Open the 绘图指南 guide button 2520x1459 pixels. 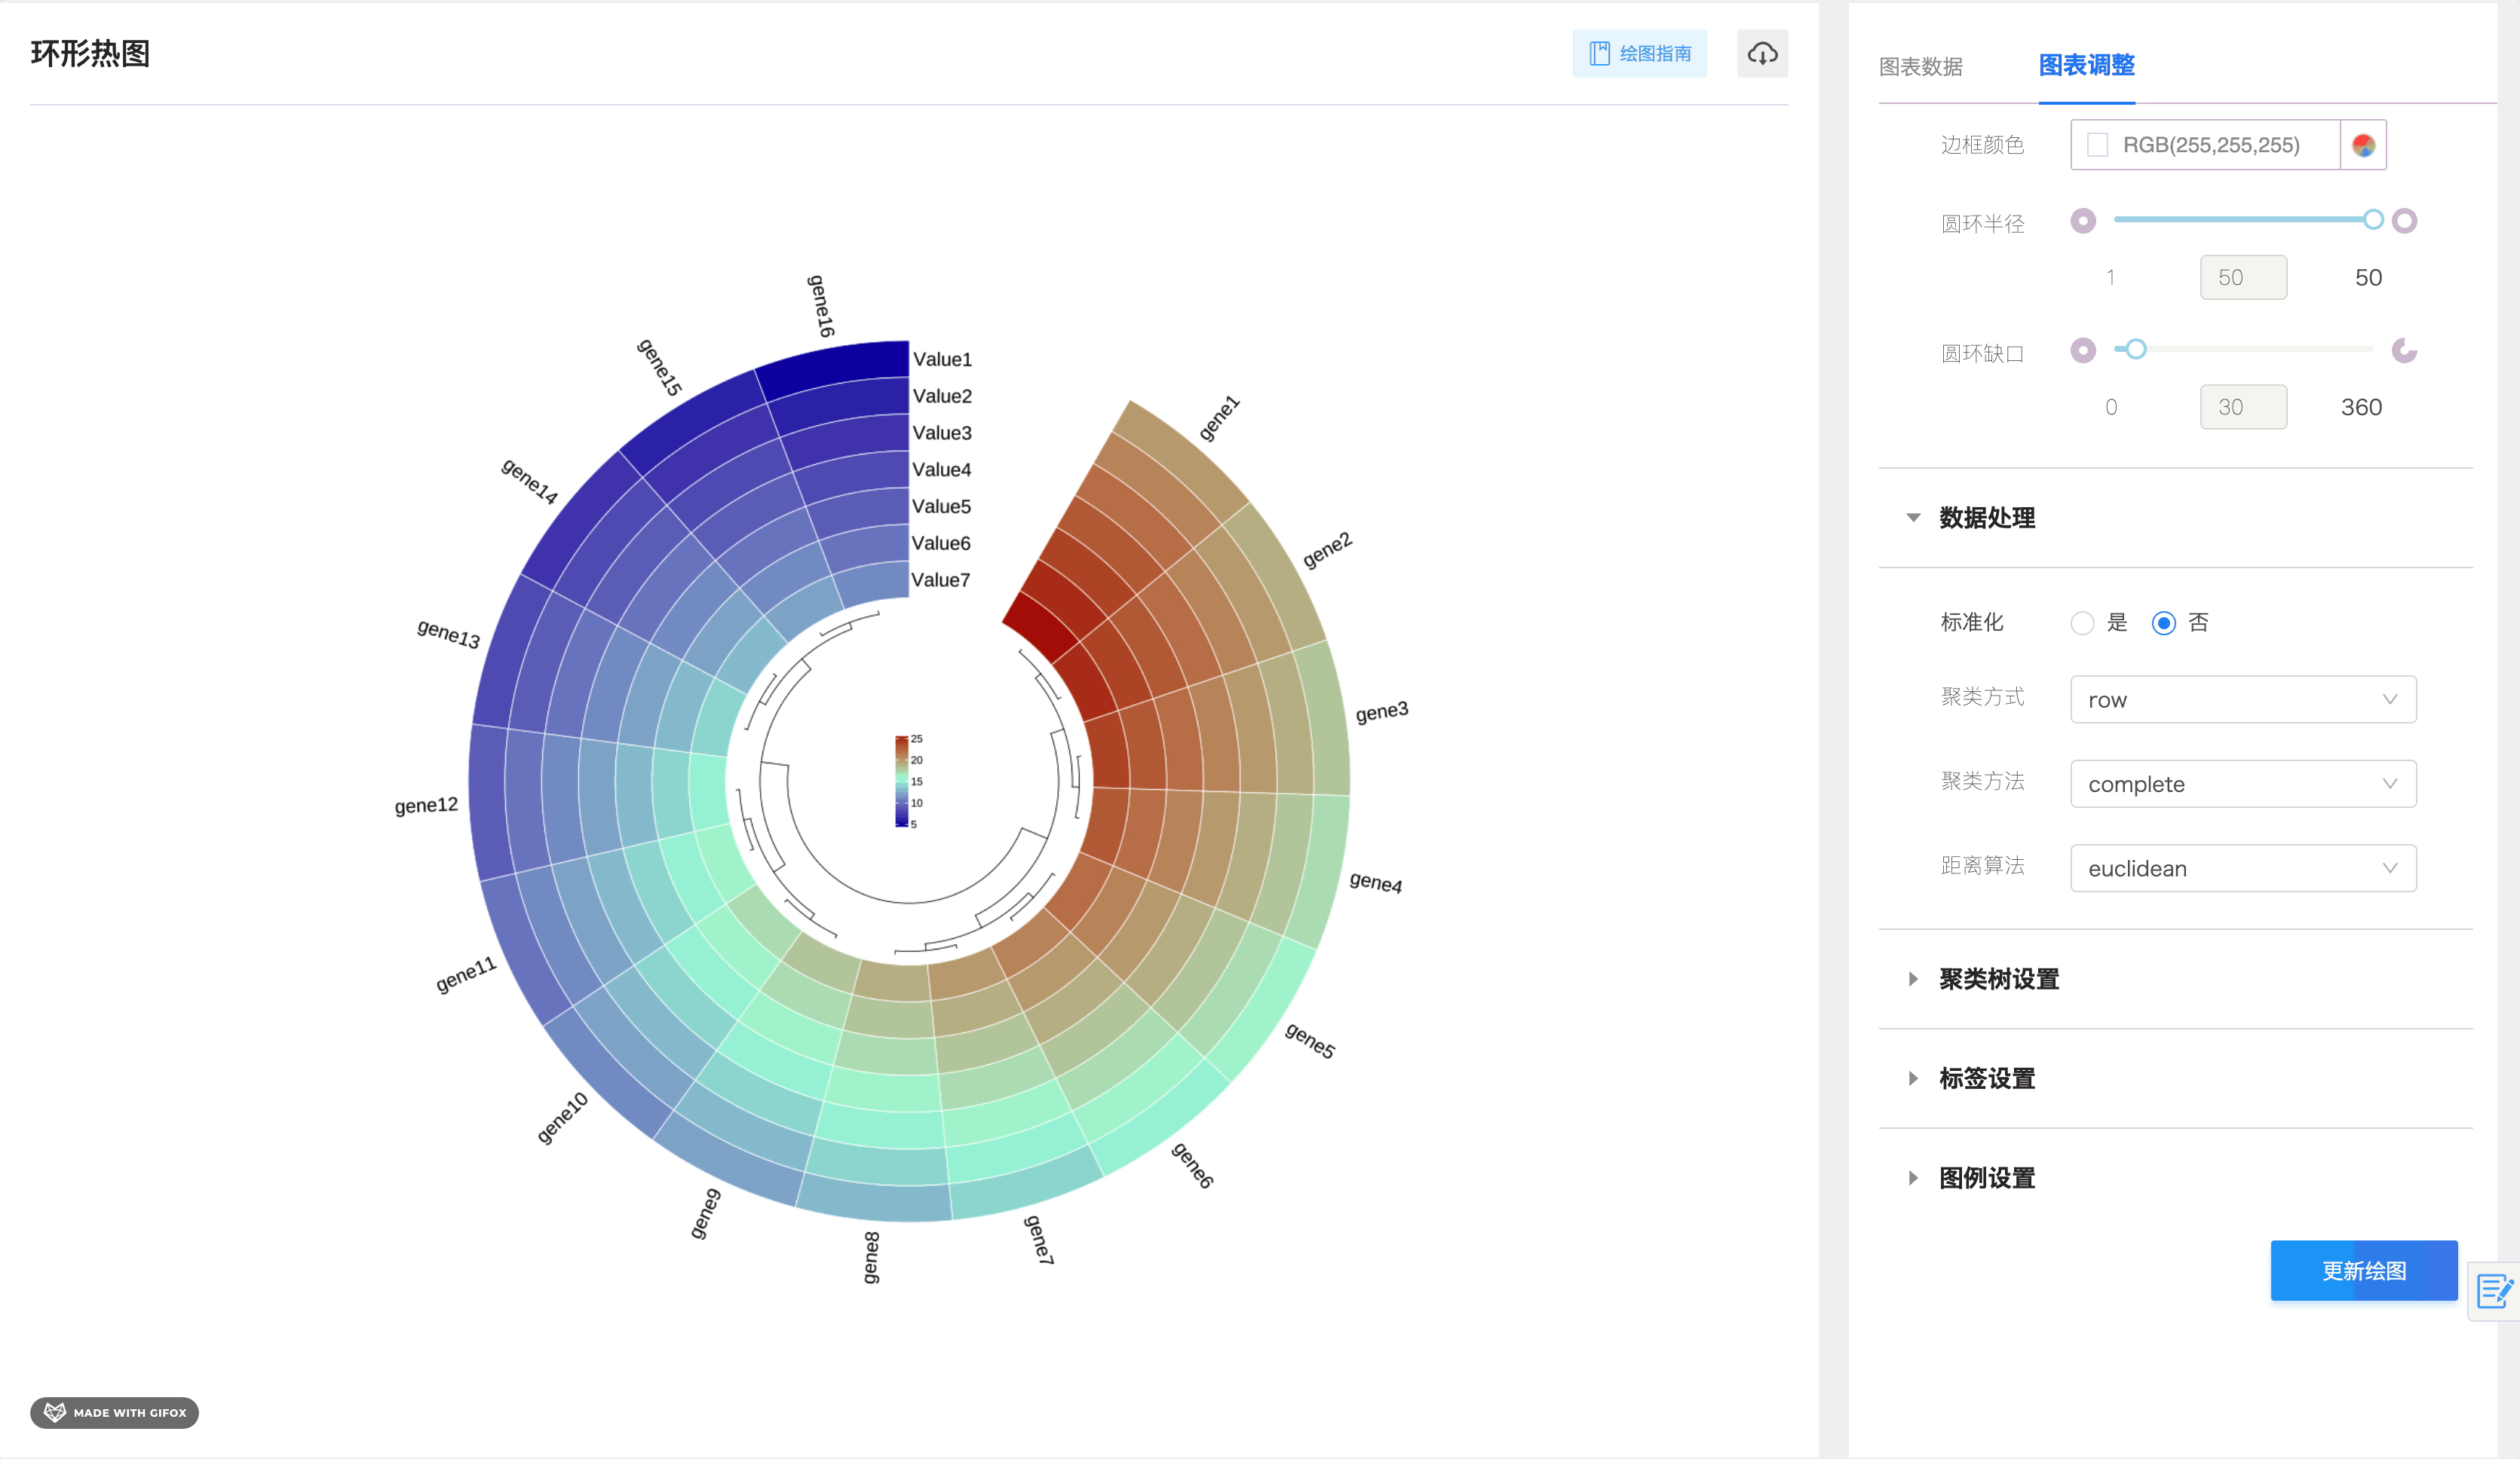coord(1639,54)
